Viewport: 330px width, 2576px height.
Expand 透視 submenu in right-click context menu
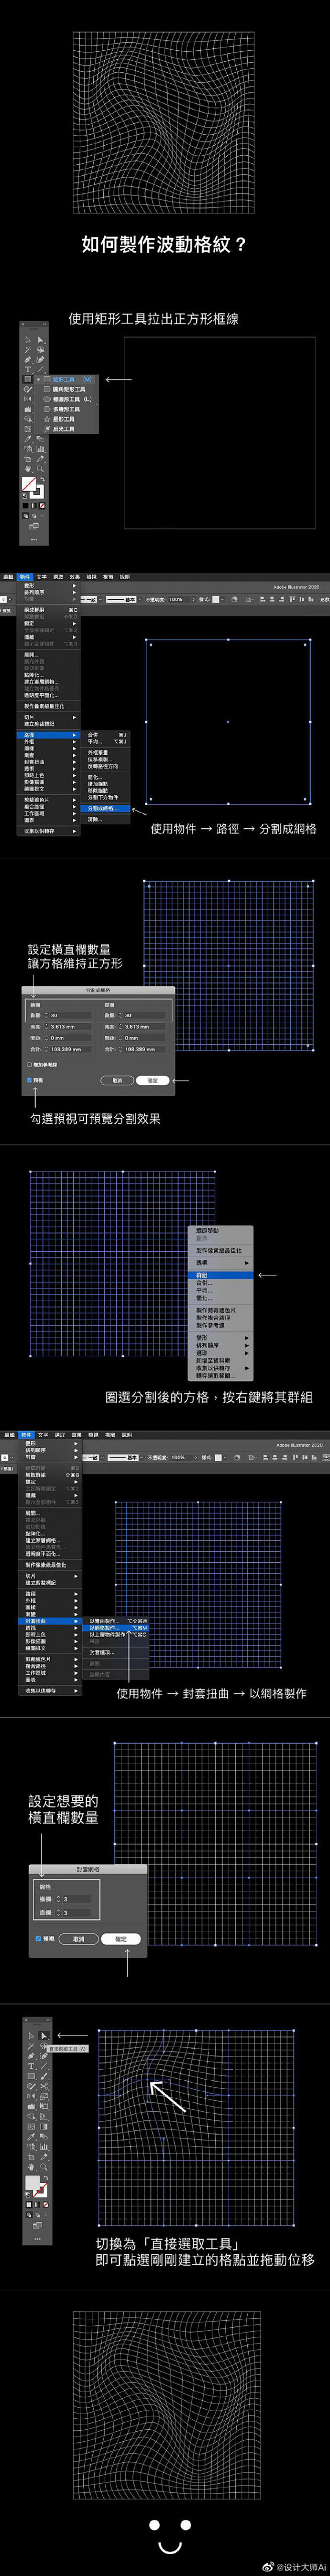pyautogui.click(x=221, y=1263)
